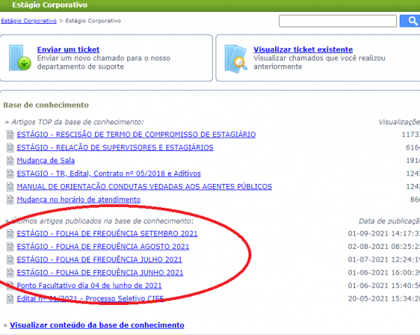Image resolution: width=420 pixels, height=335 pixels.
Task: Click the view existing ticket icon
Action: coord(237,57)
